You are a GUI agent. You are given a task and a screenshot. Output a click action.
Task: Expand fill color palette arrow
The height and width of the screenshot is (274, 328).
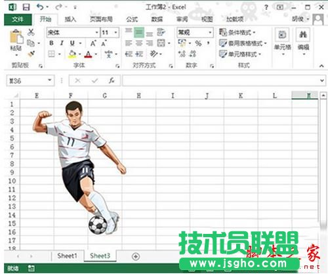click(x=80, y=54)
